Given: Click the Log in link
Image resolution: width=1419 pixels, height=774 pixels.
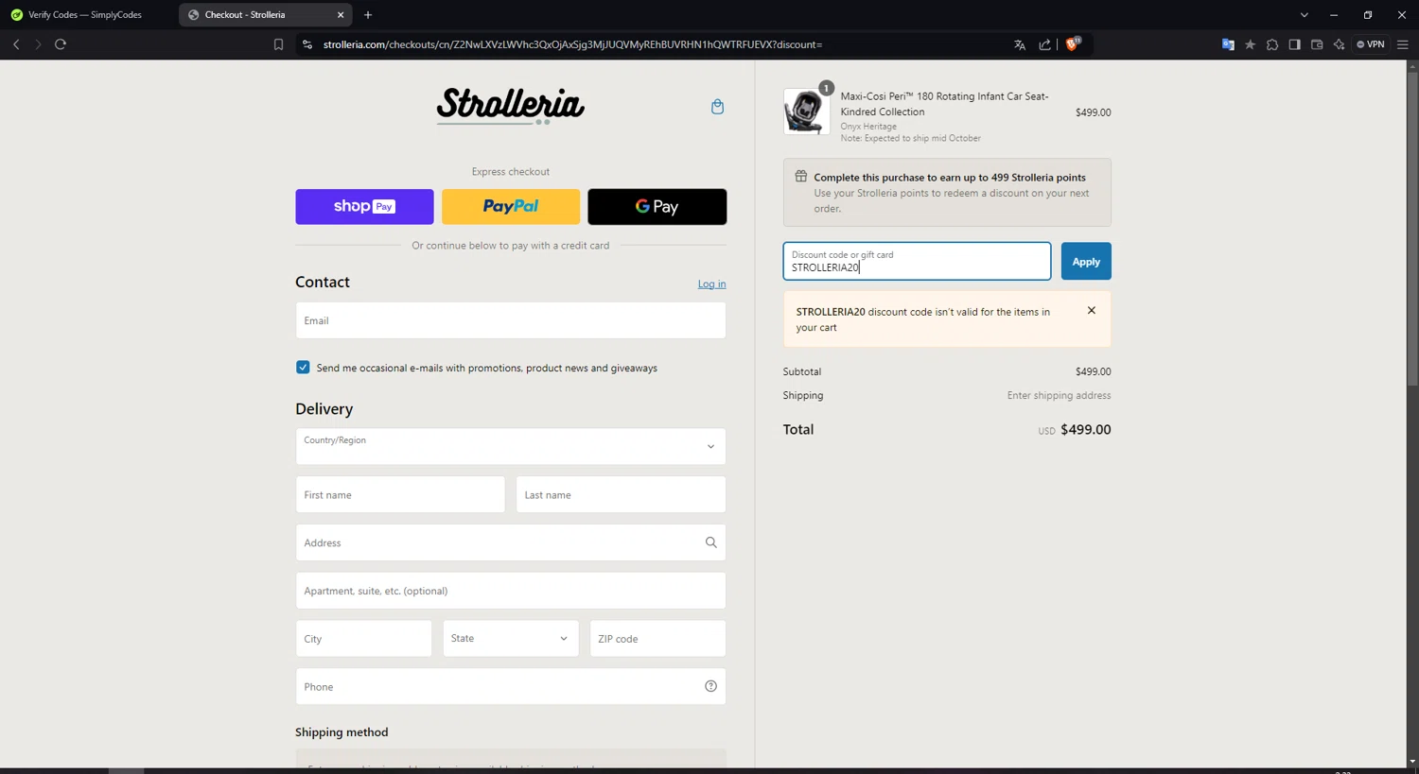Looking at the screenshot, I should click(x=712, y=284).
